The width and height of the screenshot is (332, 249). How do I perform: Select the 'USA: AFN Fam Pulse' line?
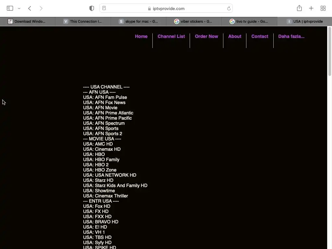[x=105, y=97]
